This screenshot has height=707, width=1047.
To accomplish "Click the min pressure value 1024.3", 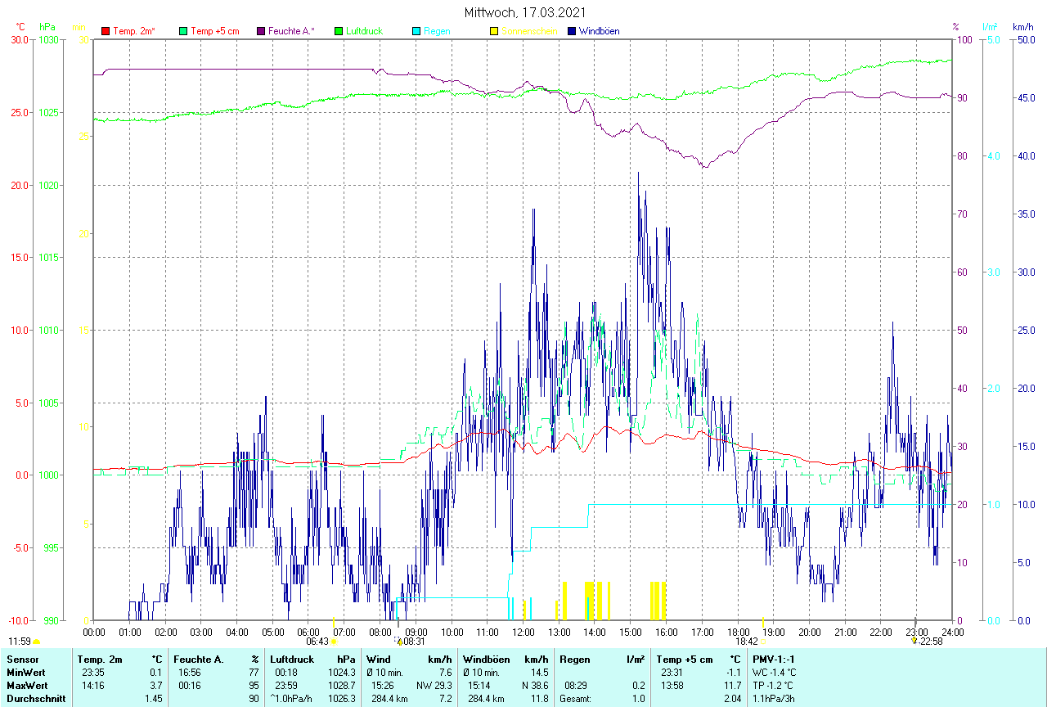I will point(341,672).
